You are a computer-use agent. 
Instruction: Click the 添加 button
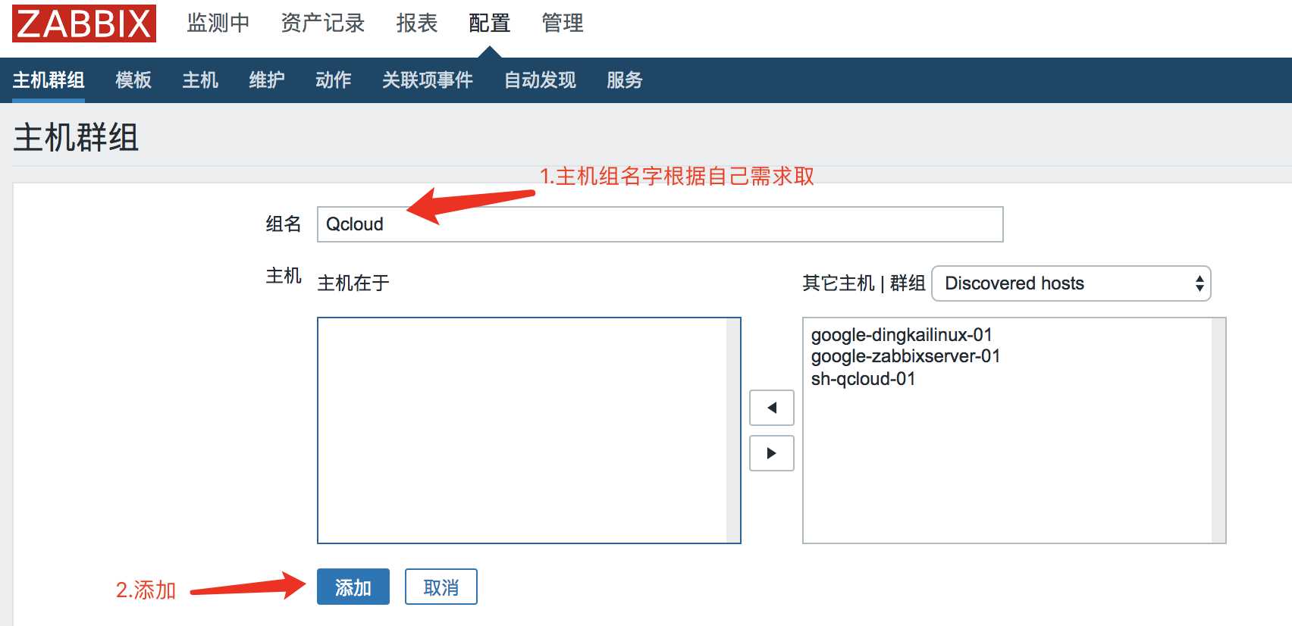(x=353, y=587)
